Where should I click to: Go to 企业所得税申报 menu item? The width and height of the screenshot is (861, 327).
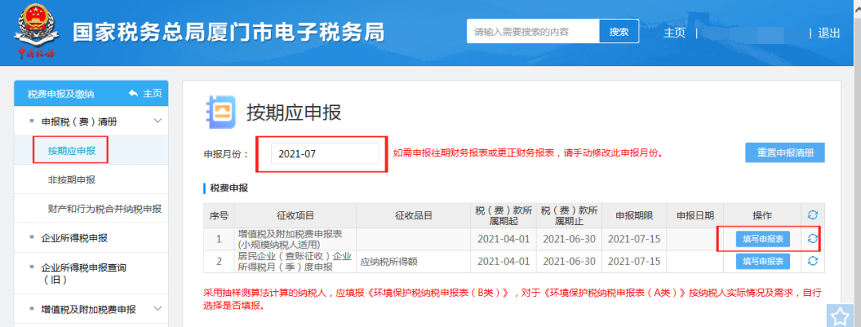pyautogui.click(x=74, y=238)
